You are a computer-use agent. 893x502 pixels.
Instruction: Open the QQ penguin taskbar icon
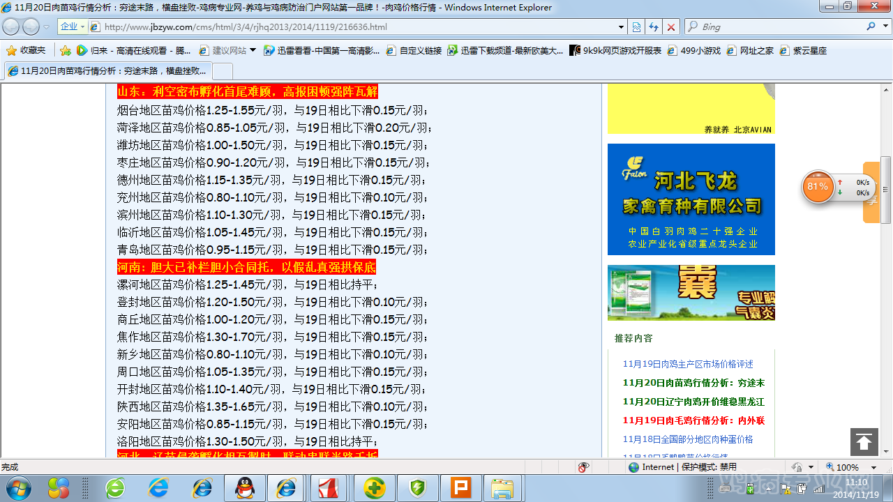click(245, 488)
